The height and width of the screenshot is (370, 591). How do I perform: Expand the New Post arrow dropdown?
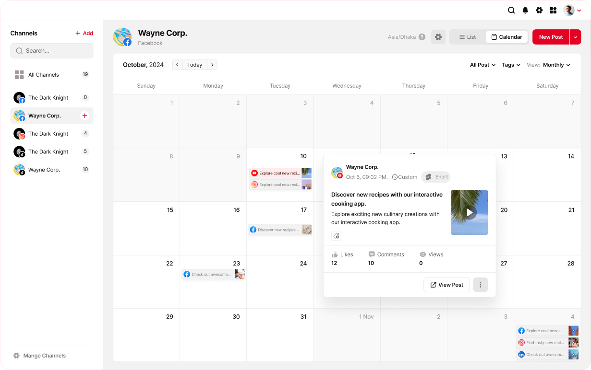point(575,37)
